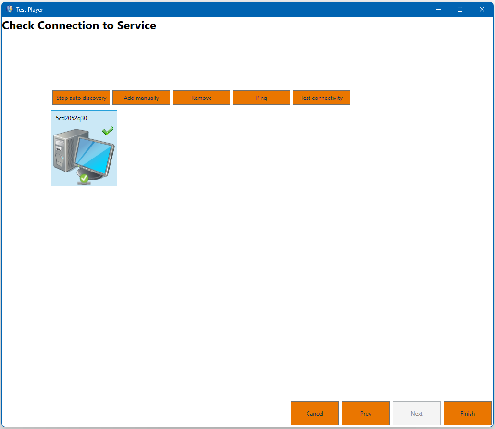Click the disabled Next button
The image size is (495, 429).
coord(416,413)
